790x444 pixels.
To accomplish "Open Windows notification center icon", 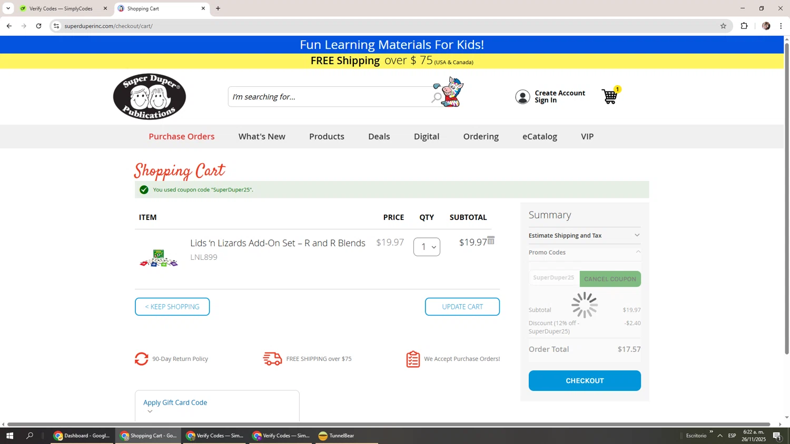I will [x=777, y=436].
